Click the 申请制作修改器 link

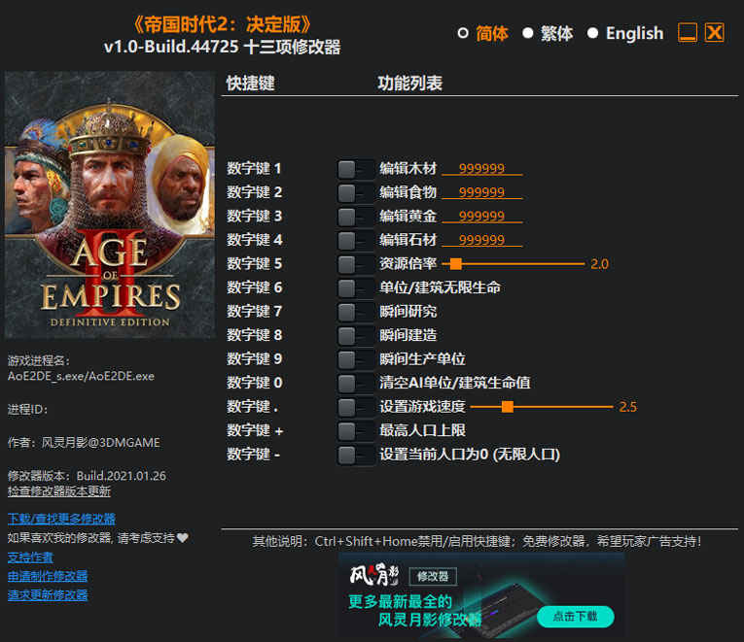[x=48, y=576]
